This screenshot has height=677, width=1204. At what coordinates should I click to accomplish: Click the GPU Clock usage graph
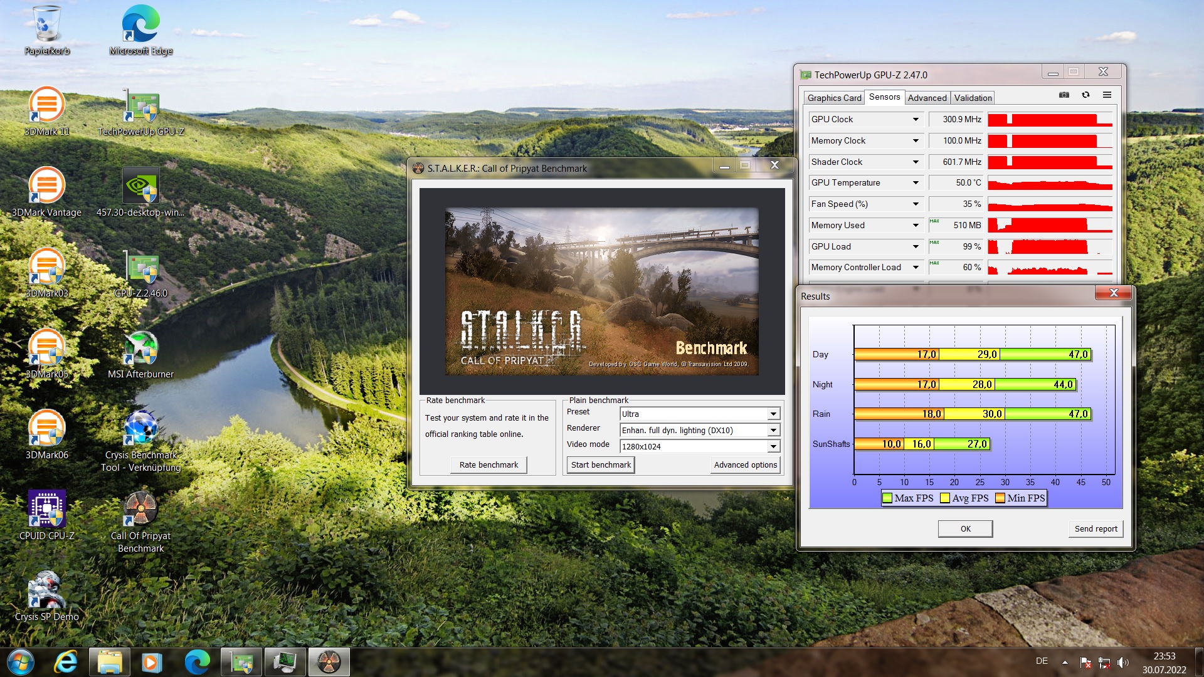[1050, 119]
